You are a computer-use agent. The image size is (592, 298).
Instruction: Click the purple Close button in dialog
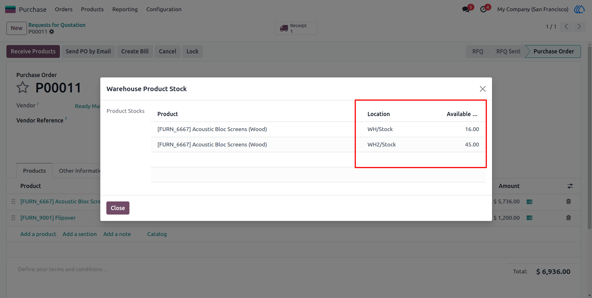pos(118,208)
